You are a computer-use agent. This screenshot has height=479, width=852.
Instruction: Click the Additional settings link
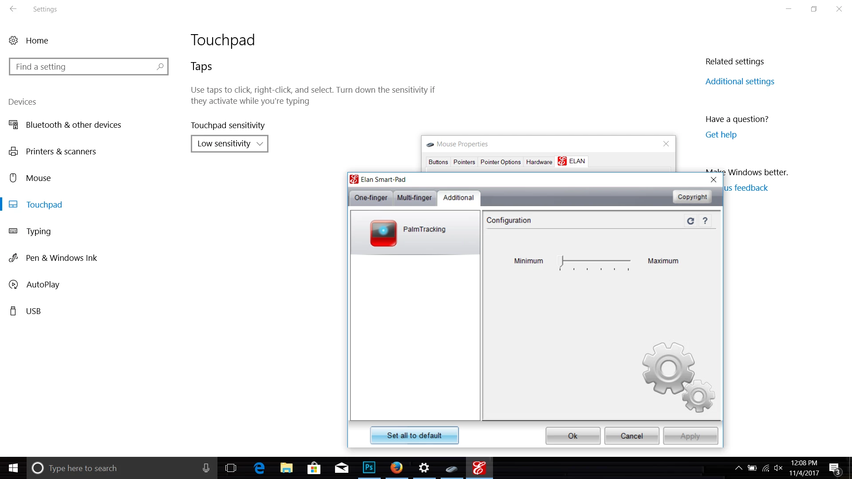(740, 81)
